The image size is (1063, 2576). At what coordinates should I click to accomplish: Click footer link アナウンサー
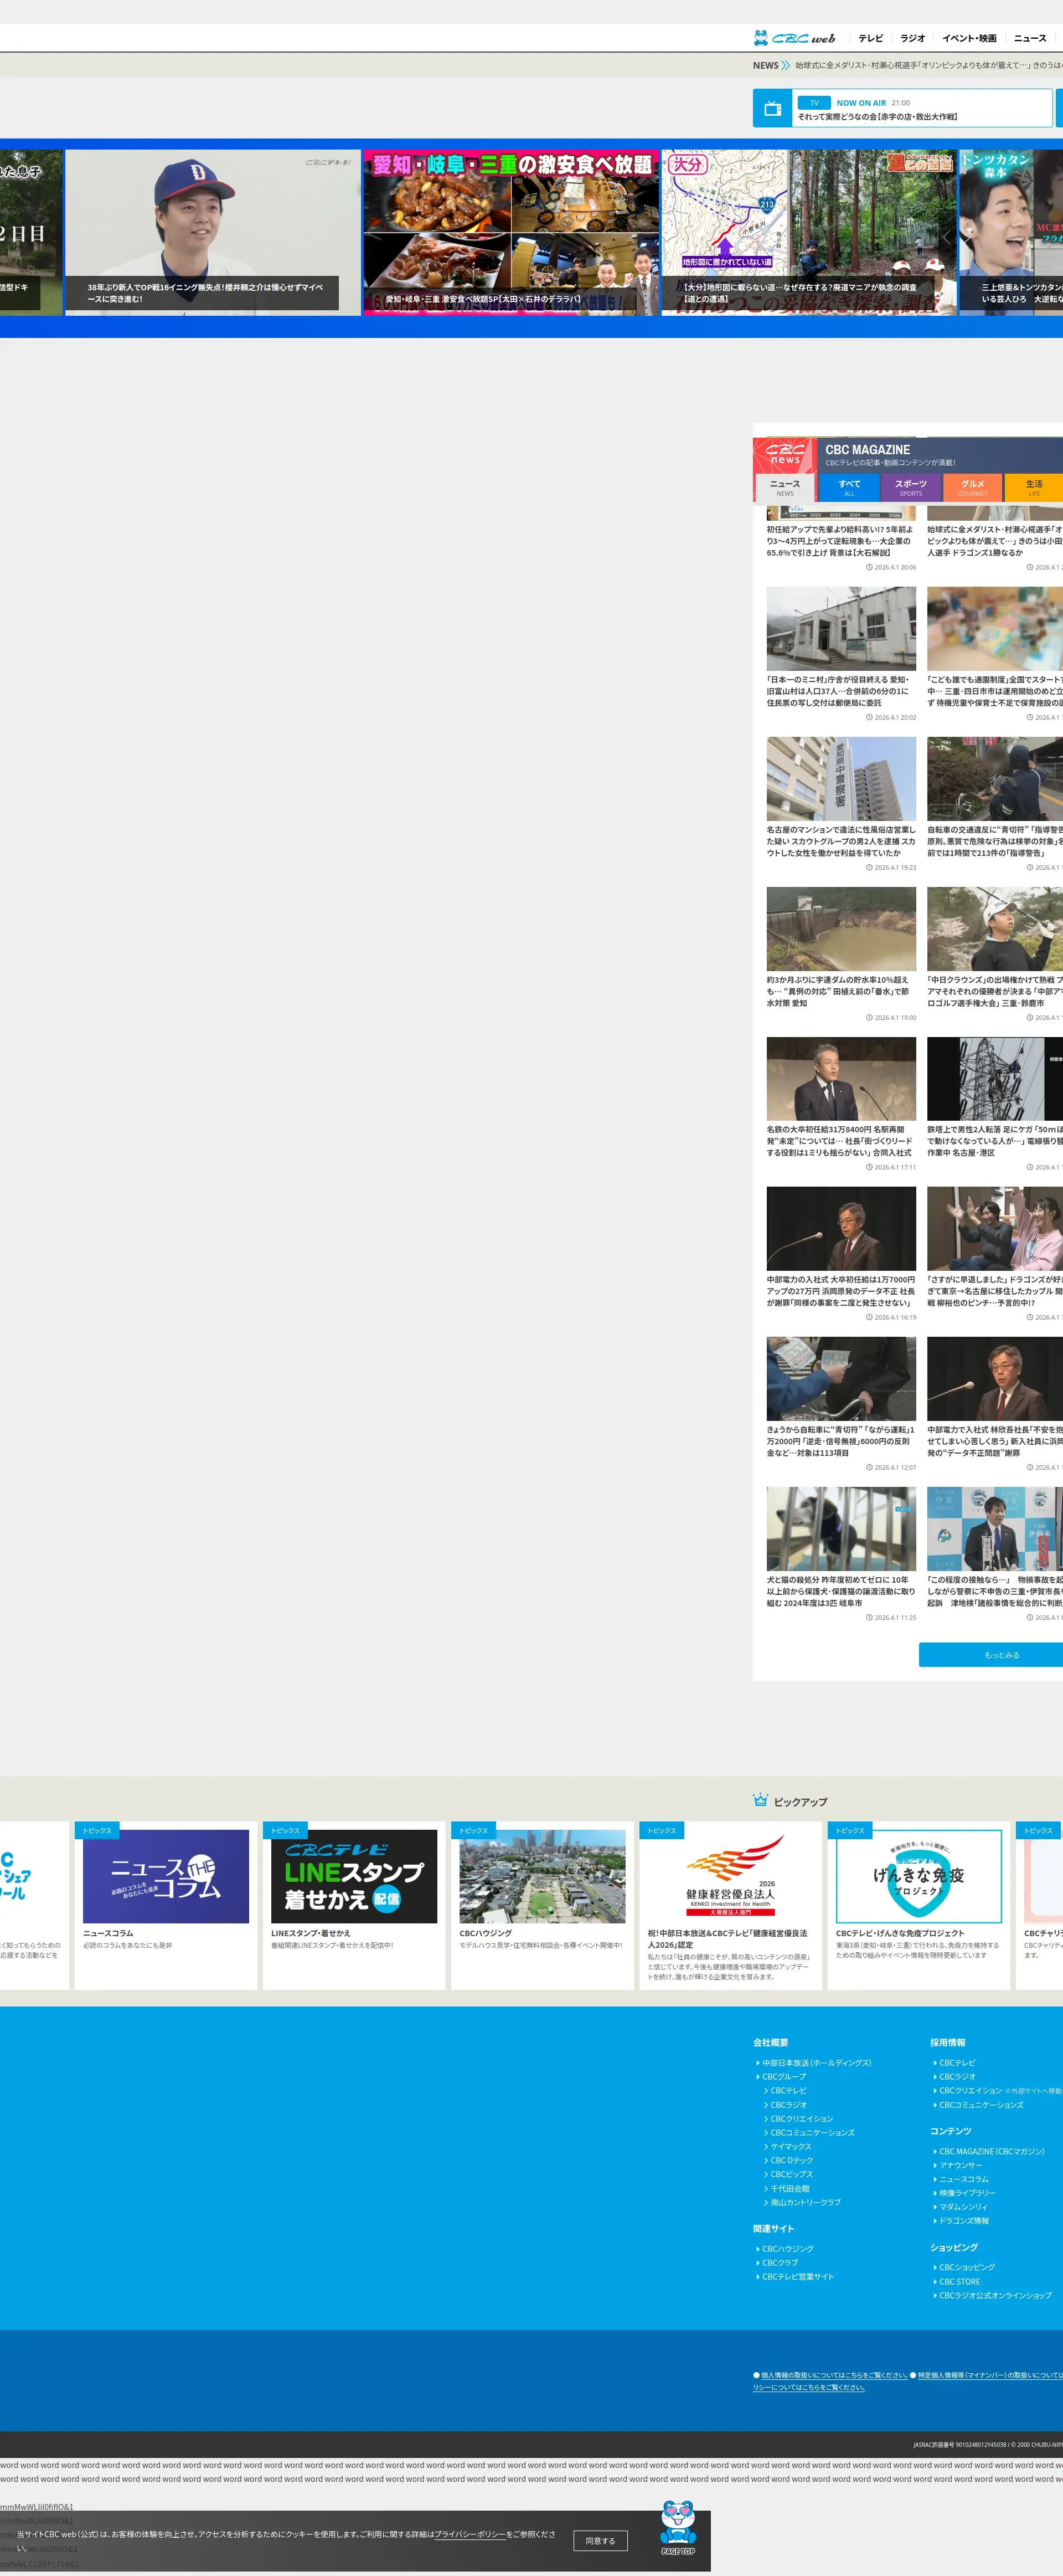pos(960,2165)
